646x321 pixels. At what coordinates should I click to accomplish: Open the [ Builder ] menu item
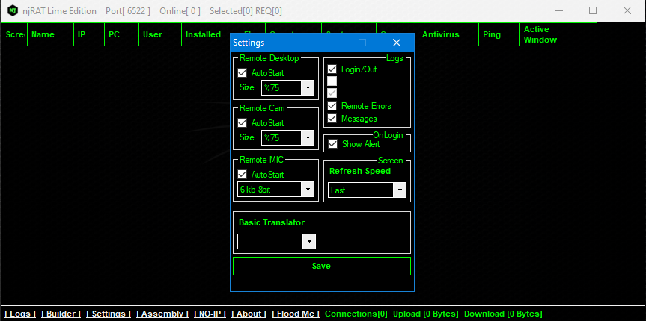pyautogui.click(x=61, y=314)
